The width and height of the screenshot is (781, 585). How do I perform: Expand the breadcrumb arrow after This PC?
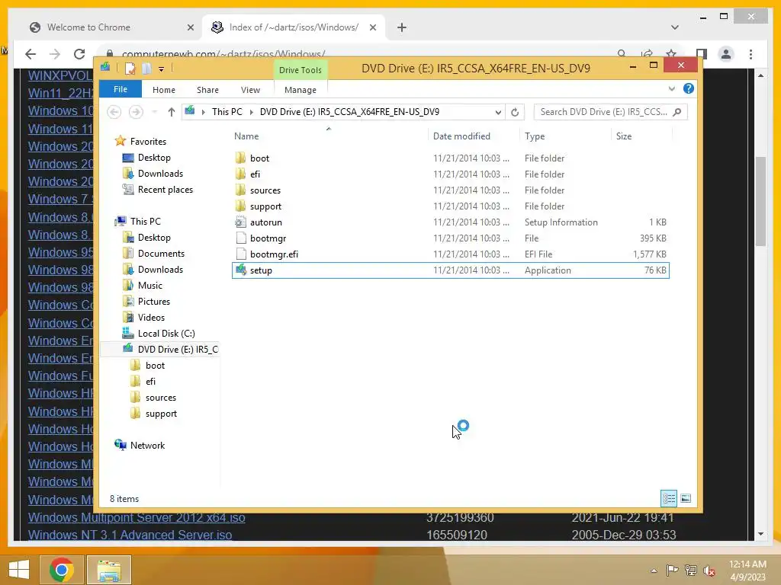(251, 112)
